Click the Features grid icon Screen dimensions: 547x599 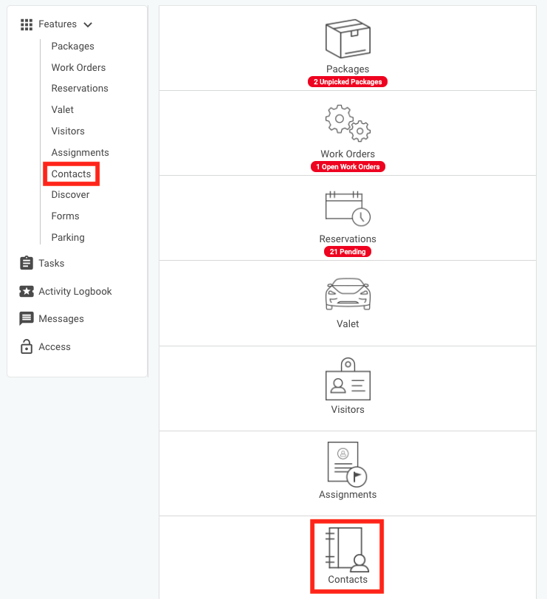[27, 24]
